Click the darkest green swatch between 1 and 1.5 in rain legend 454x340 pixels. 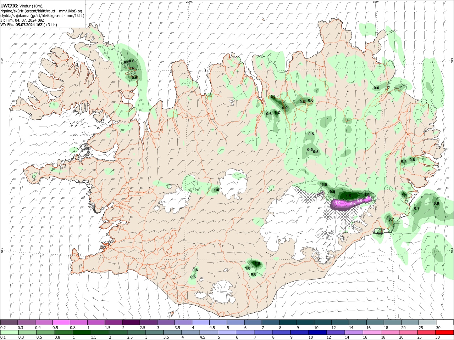82,333
